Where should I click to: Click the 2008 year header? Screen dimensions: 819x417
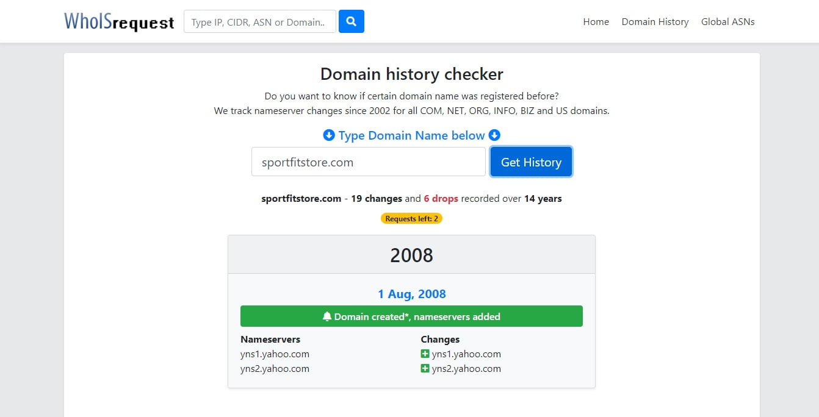[411, 255]
